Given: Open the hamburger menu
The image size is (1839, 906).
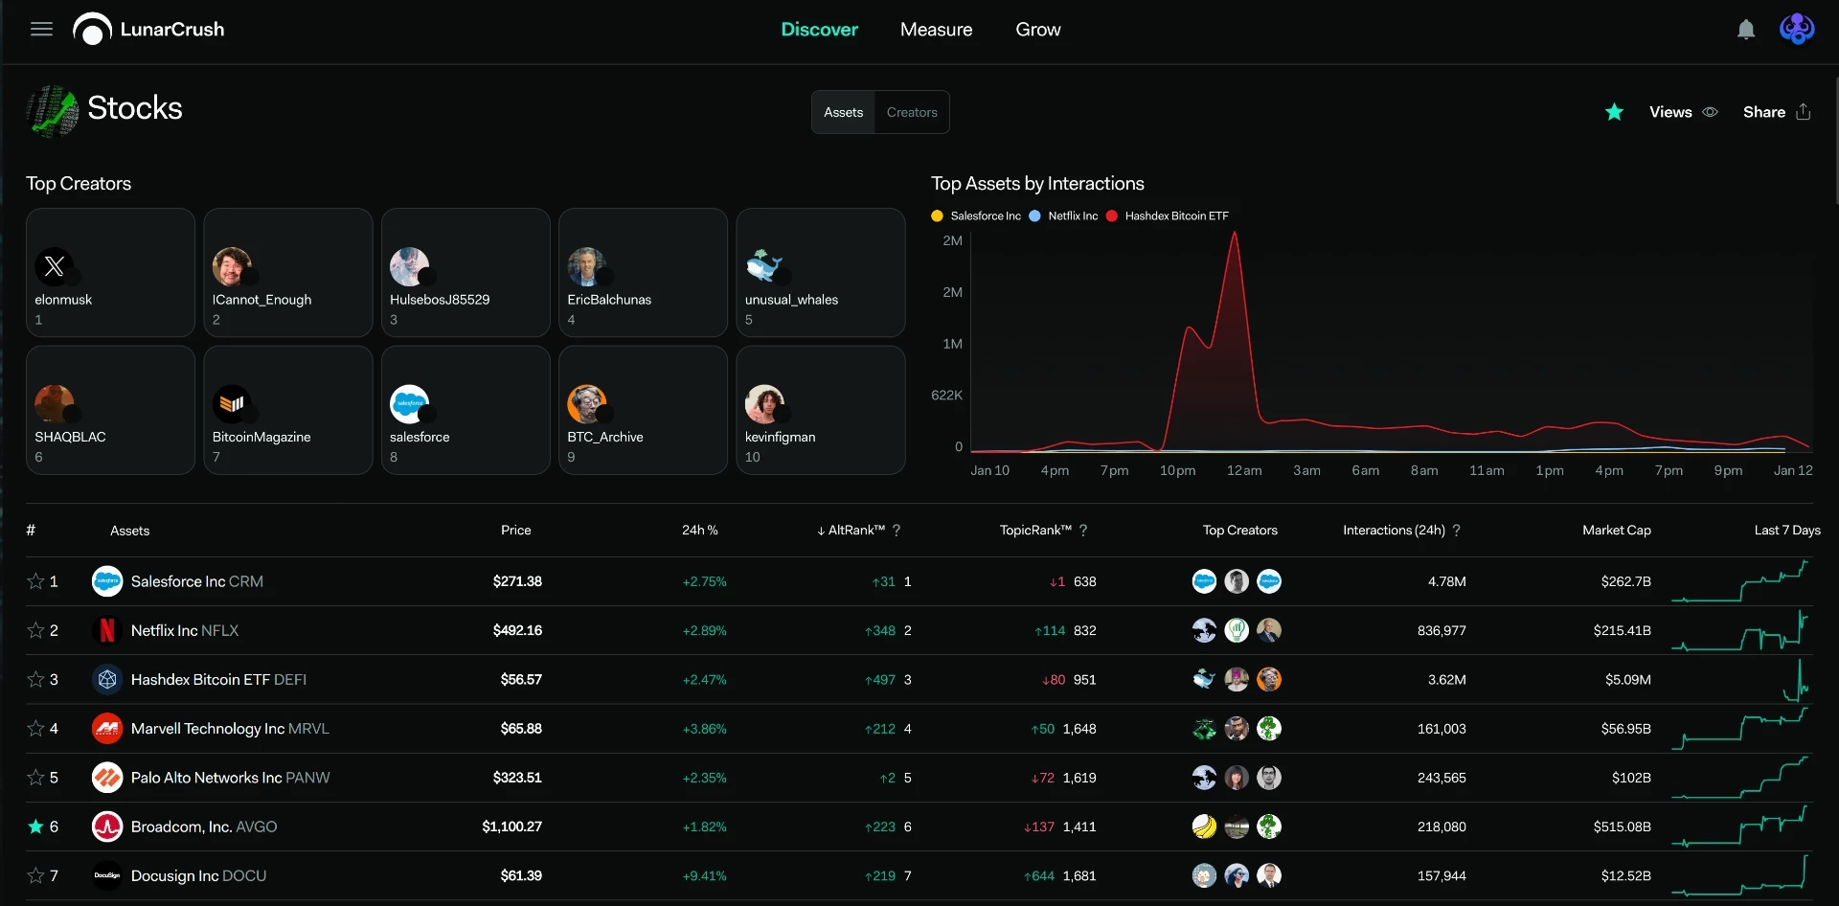Looking at the screenshot, I should tap(41, 30).
